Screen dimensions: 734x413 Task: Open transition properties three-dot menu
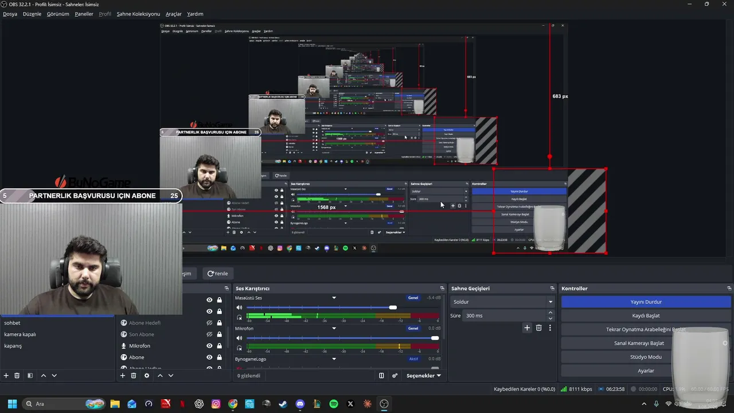click(x=550, y=328)
